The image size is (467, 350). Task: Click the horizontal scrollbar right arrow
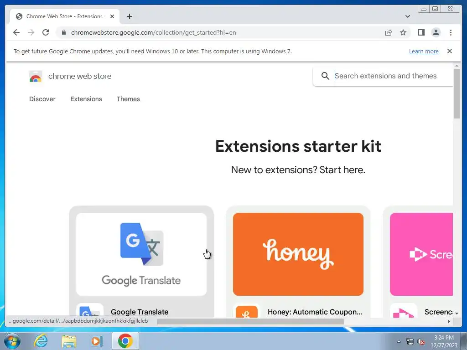click(449, 321)
